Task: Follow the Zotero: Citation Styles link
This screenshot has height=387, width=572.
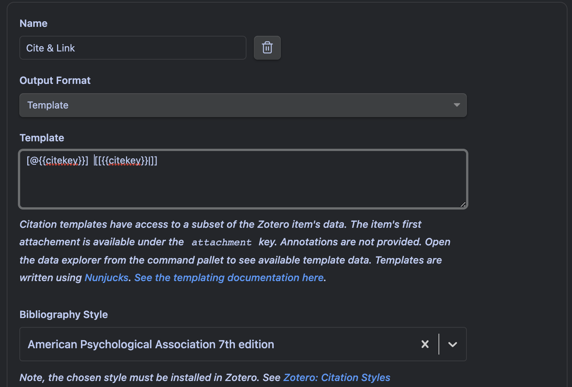Action: 337,377
